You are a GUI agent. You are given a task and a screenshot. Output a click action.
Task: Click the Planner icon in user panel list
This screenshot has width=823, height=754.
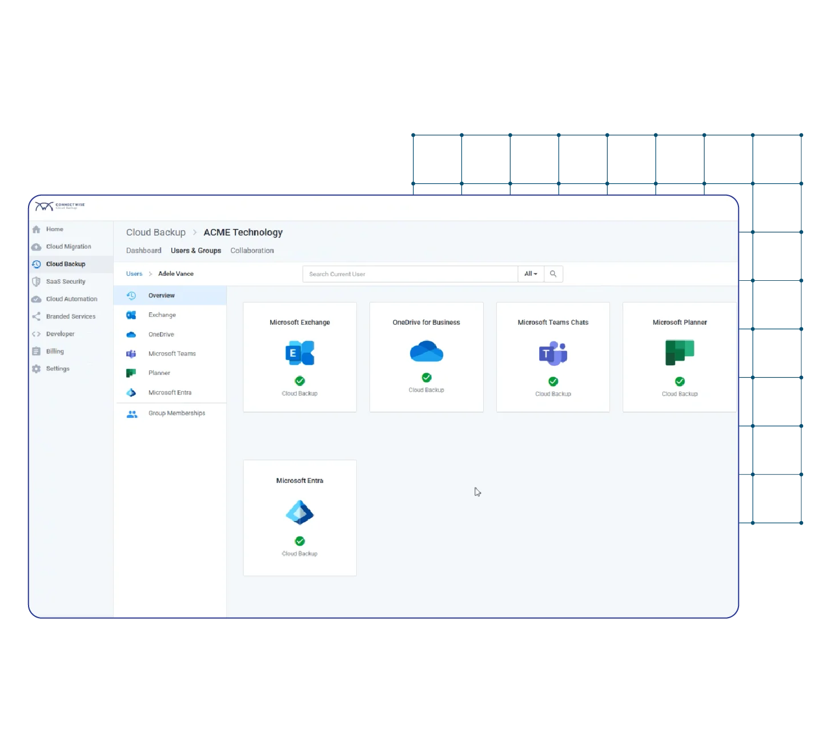[131, 373]
